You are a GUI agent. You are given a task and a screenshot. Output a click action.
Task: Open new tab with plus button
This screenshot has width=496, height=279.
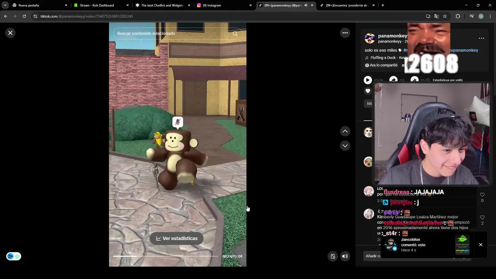(x=383, y=5)
